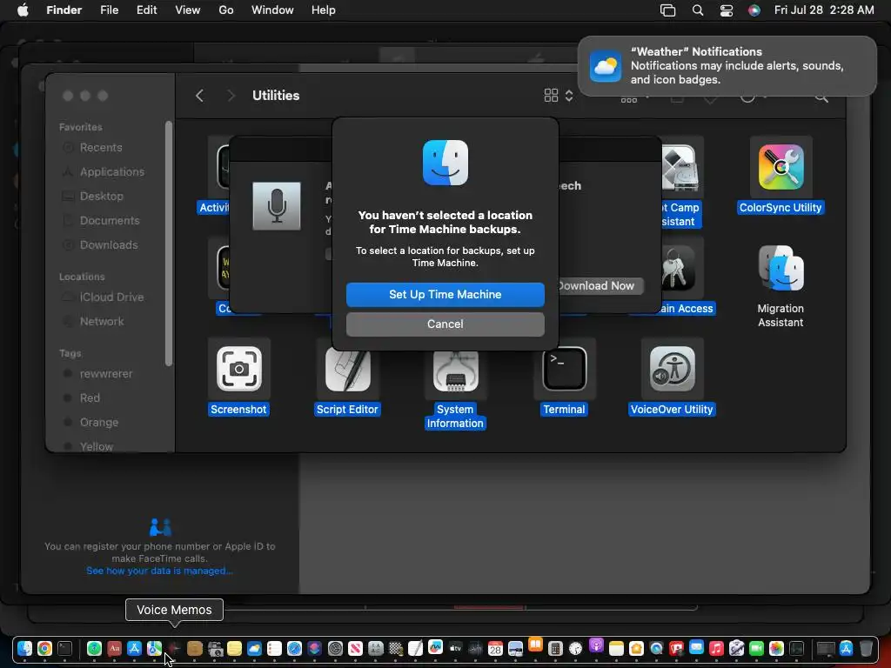
Task: Expand the view options chevron in Finder
Action: (x=569, y=96)
